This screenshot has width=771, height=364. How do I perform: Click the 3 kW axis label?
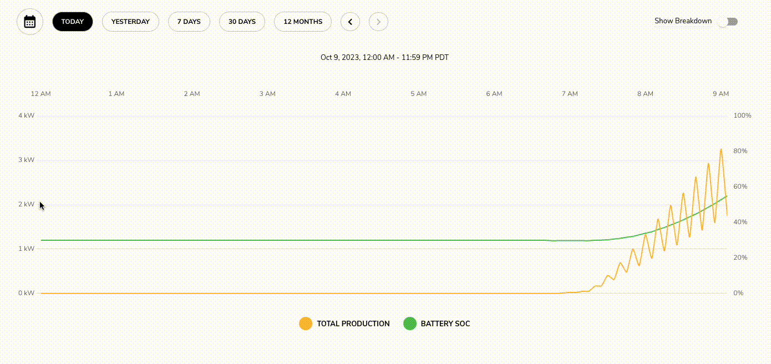pyautogui.click(x=26, y=160)
